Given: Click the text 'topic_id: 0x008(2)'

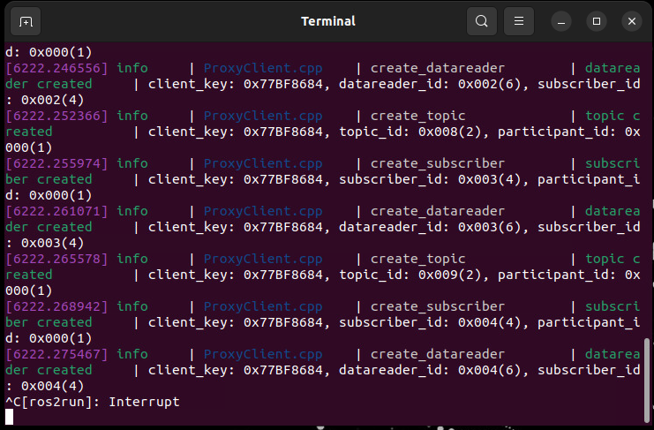Looking at the screenshot, I should 410,132.
